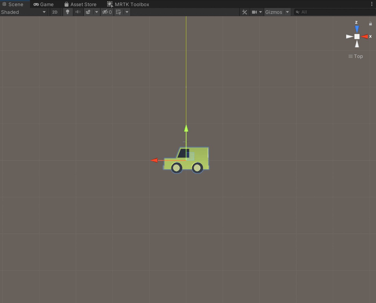Click the hidden objects eye icon
This screenshot has width=376, height=303.
pos(106,12)
